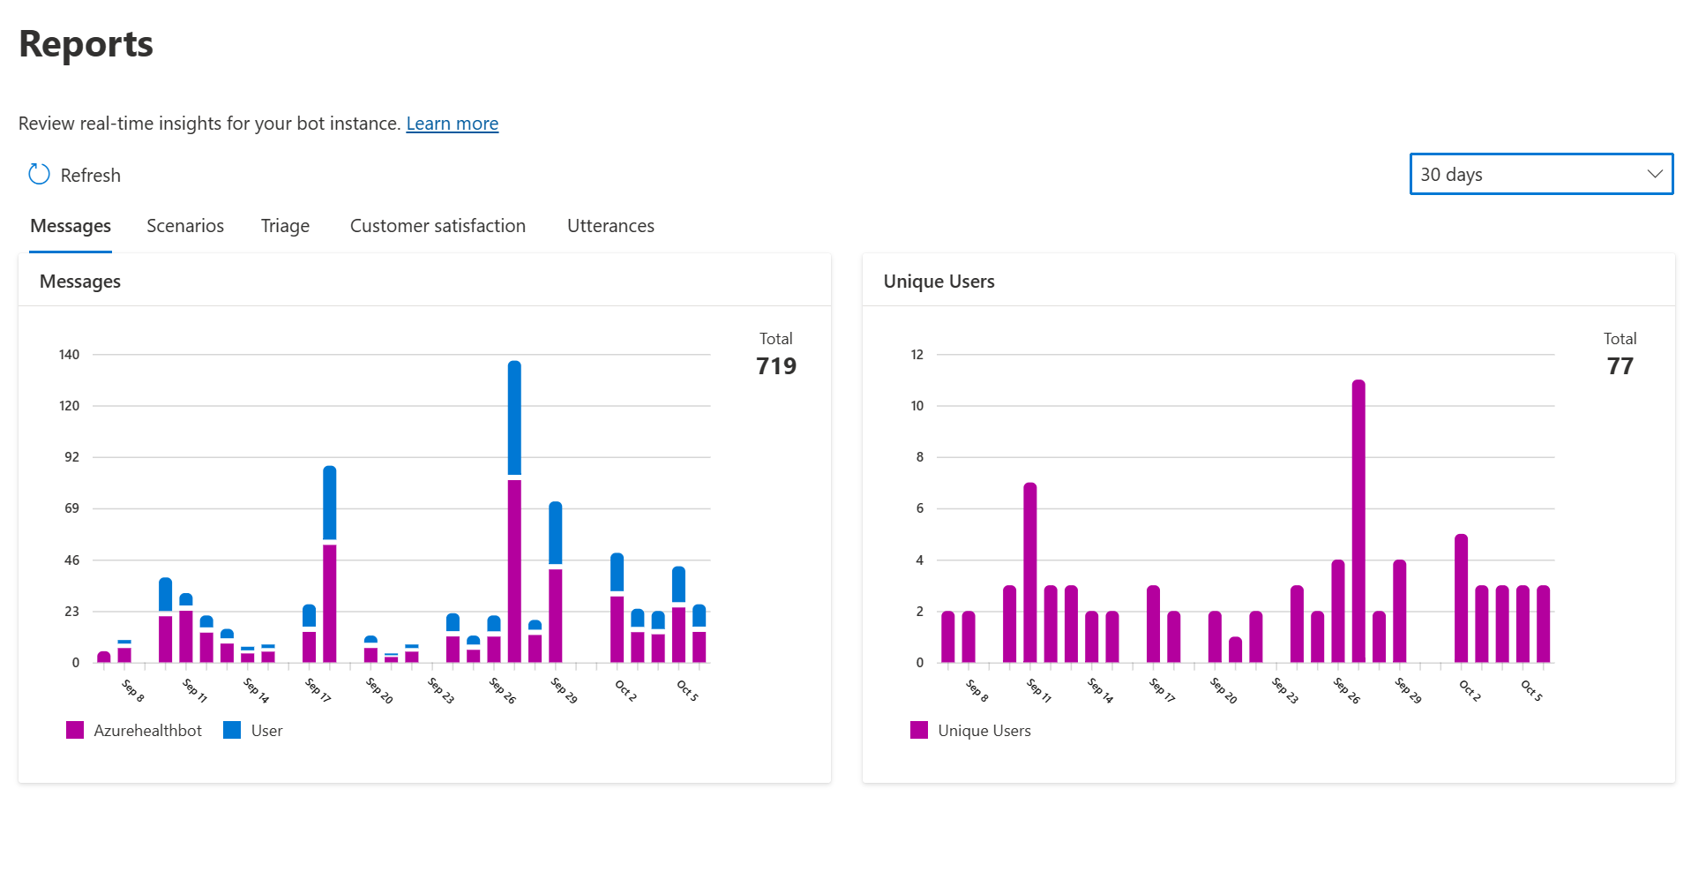Click the Refresh label text
The image size is (1691, 887).
tap(90, 174)
